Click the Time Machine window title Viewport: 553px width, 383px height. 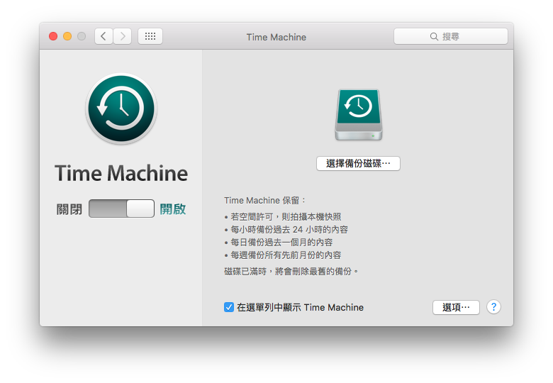click(x=276, y=37)
